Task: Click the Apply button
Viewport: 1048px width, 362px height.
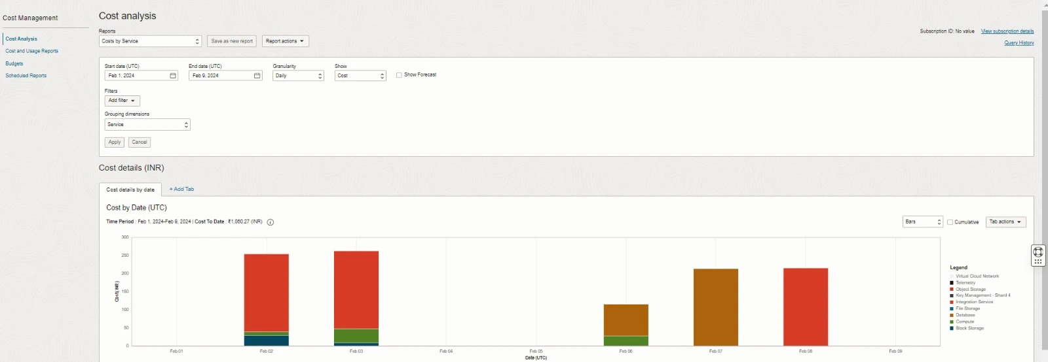Action: pyautogui.click(x=115, y=142)
